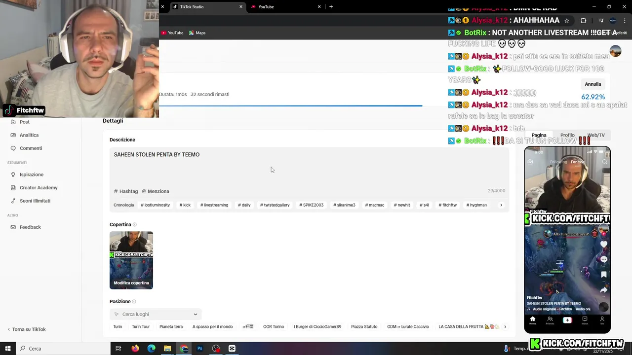Image resolution: width=632 pixels, height=355 pixels.
Task: Open the Windows Start menu
Action: tap(7, 348)
